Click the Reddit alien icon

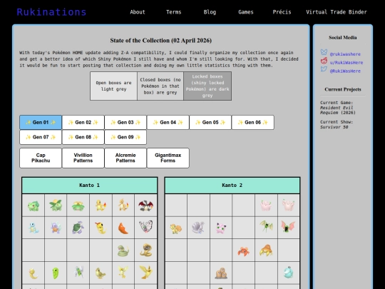tap(324, 61)
